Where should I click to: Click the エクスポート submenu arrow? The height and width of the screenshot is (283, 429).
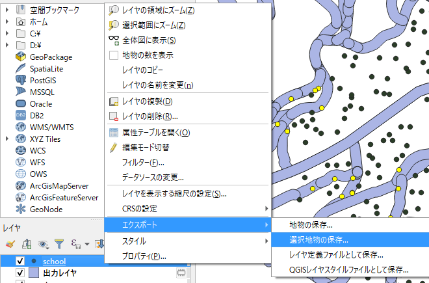coord(266,225)
